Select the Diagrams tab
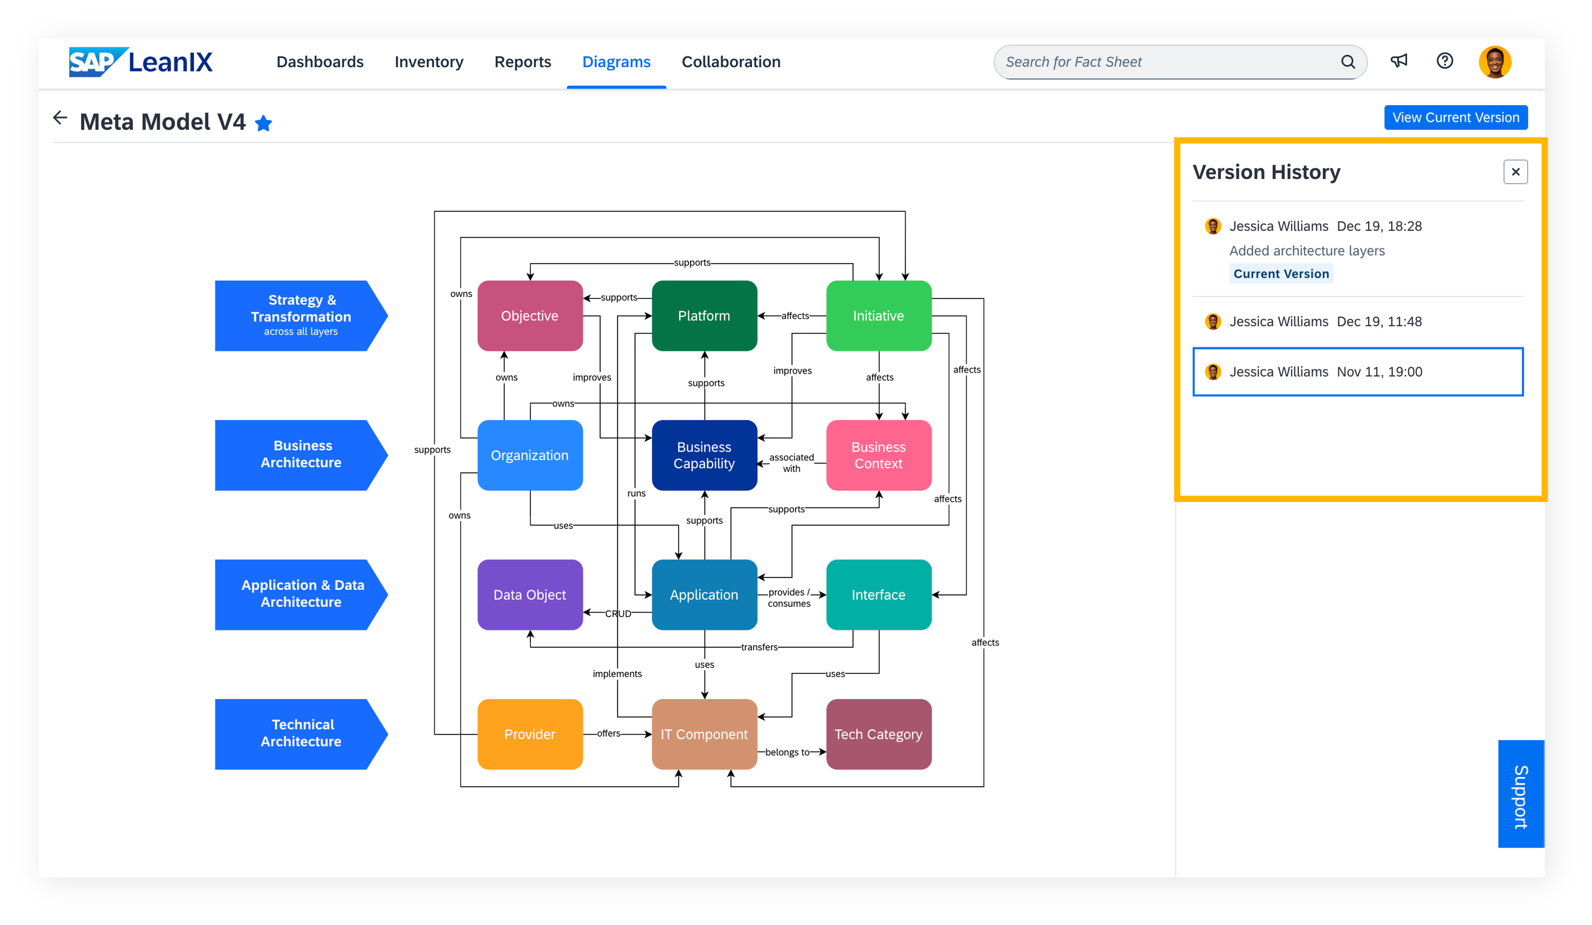 [x=616, y=62]
